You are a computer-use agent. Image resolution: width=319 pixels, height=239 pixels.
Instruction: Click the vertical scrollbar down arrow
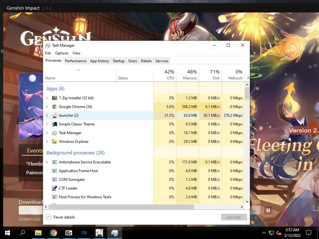click(x=247, y=202)
